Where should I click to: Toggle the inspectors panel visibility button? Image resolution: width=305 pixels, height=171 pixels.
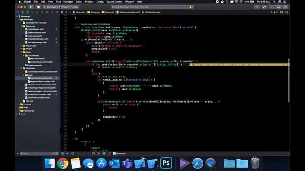pos(285,7)
